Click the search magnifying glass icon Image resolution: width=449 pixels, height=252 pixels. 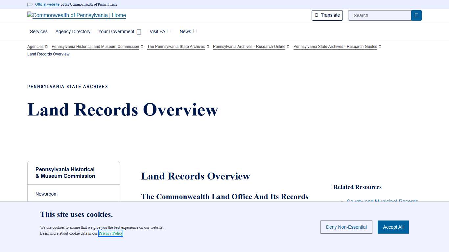click(416, 15)
